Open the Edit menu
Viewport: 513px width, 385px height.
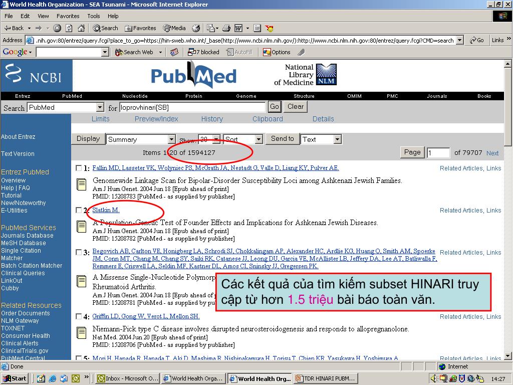pos(25,16)
